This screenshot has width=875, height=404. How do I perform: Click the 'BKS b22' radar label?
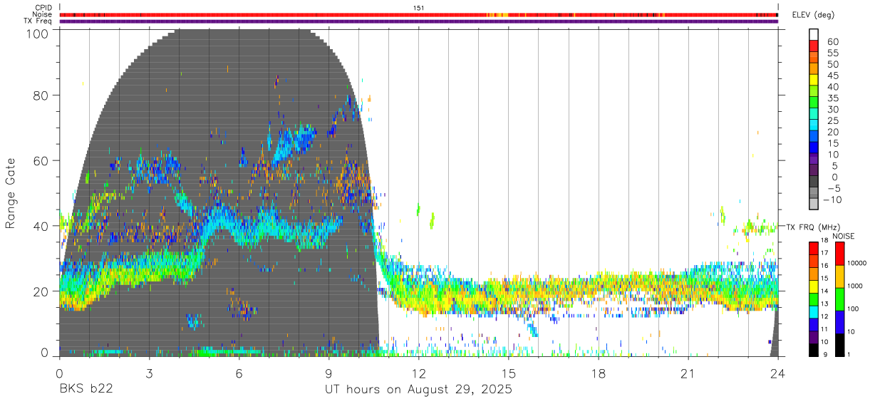(x=86, y=390)
